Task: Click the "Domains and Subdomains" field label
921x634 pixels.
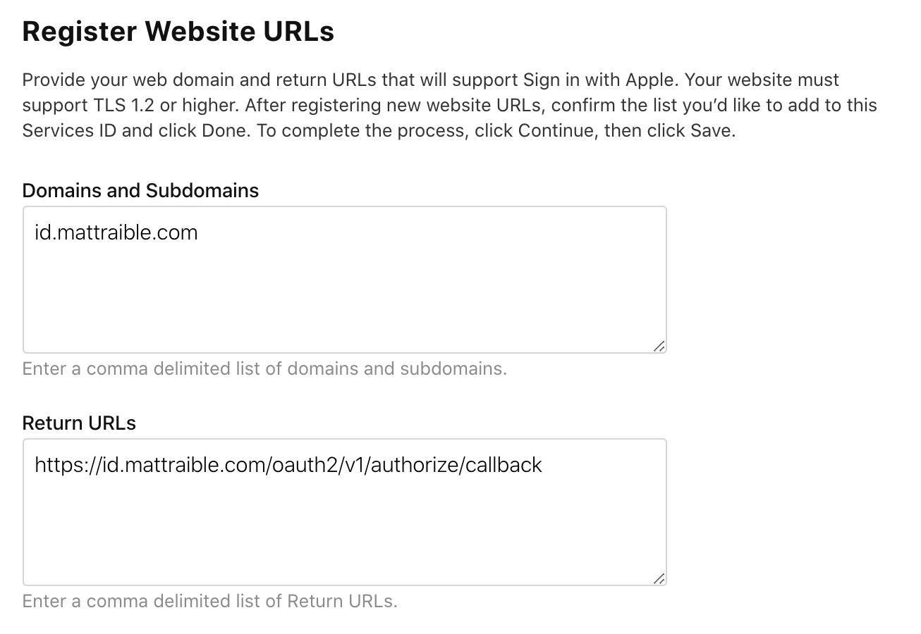Action: point(140,190)
